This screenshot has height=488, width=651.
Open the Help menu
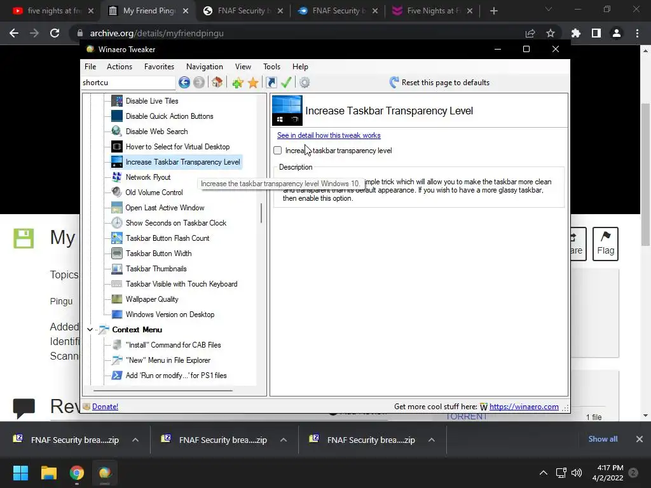coord(300,67)
